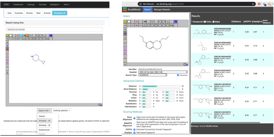The width and height of the screenshot is (274, 137).
Task: Expand the Biological menu in ZINC navbar
Action: point(55,5)
